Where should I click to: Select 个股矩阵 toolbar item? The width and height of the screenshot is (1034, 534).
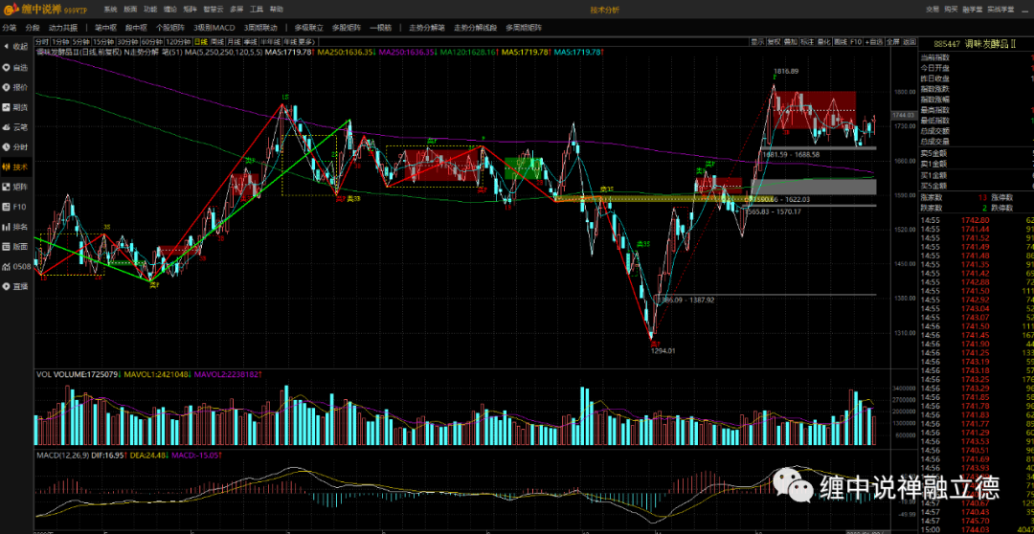coord(170,28)
